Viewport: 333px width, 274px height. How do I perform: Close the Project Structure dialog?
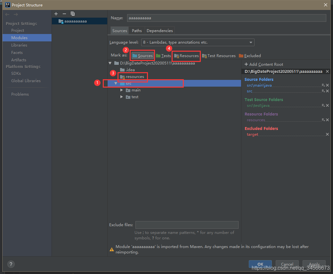click(326, 5)
